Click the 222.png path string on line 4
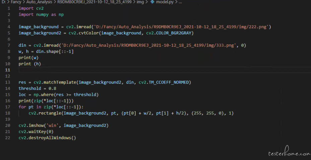This screenshot has height=160, width=311. pos(181,27)
